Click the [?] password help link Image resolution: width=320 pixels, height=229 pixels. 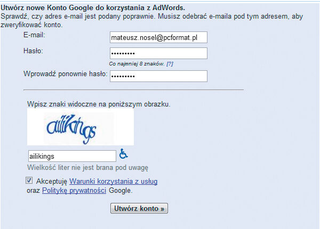170,64
